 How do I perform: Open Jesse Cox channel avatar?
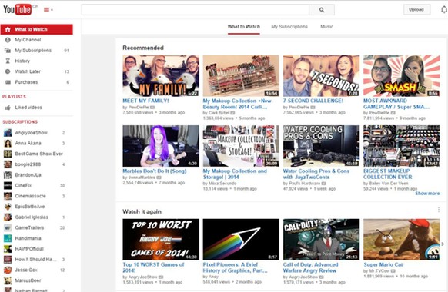[x=8, y=270]
